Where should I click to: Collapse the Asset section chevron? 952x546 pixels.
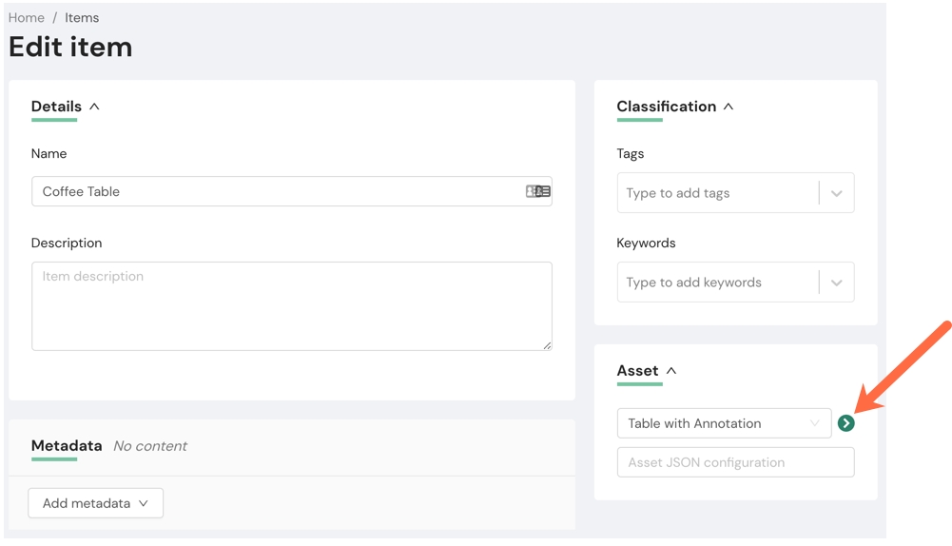pos(671,371)
